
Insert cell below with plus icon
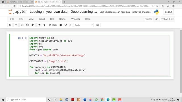(16, 25)
